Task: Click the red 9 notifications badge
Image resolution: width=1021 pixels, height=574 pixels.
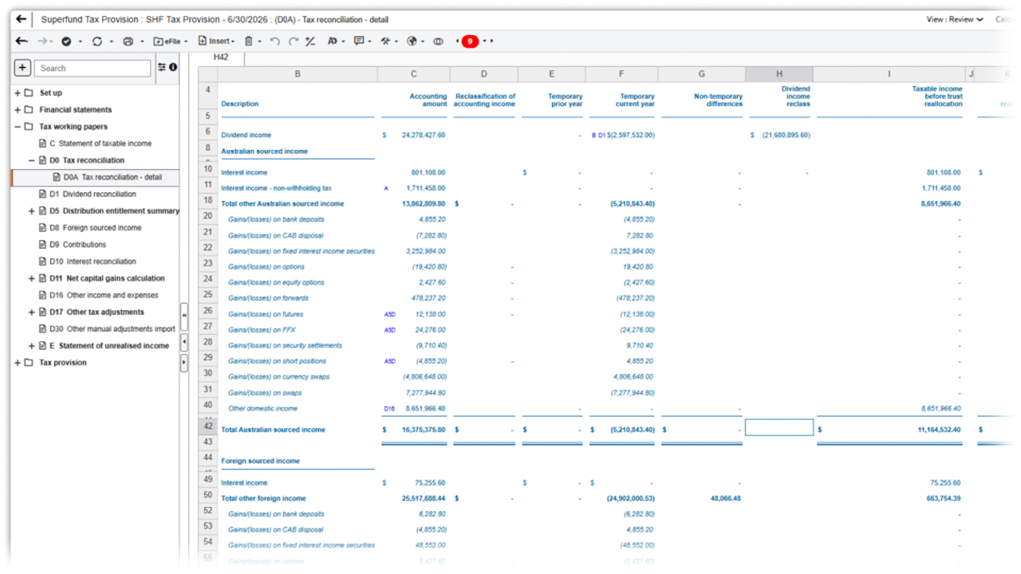Action: pyautogui.click(x=470, y=41)
